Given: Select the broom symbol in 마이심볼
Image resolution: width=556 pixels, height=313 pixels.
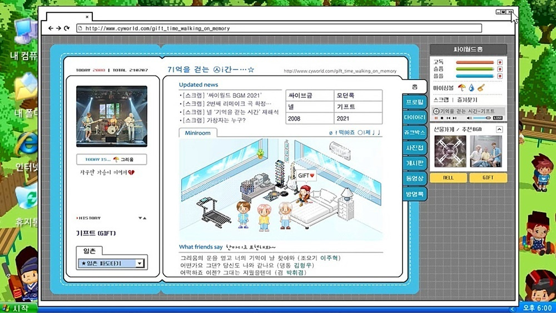Looking at the screenshot, I should pyautogui.click(x=481, y=87).
